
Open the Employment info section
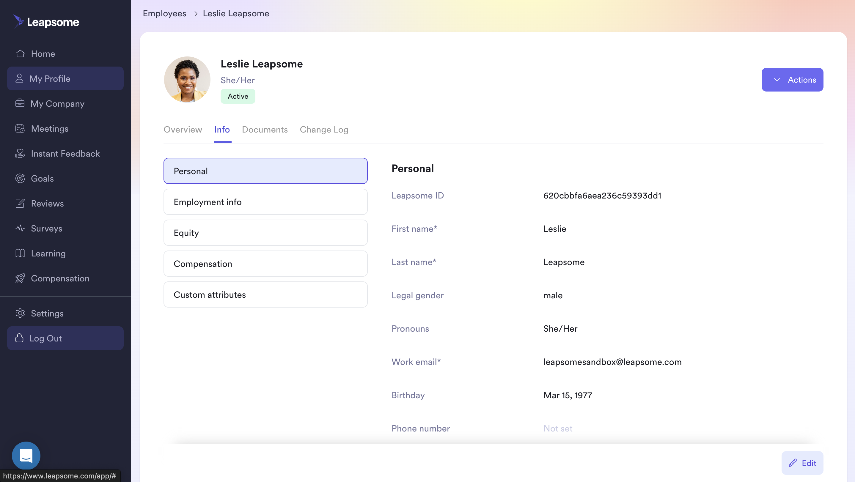click(x=265, y=202)
